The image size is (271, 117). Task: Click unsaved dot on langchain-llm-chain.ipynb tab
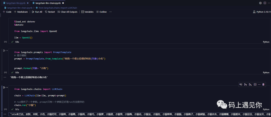pos(63,3)
